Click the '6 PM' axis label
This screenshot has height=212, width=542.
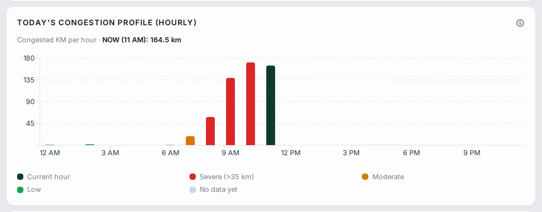point(412,153)
